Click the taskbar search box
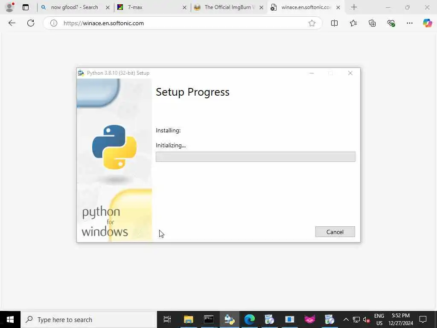The height and width of the screenshot is (328, 437). tap(89, 319)
